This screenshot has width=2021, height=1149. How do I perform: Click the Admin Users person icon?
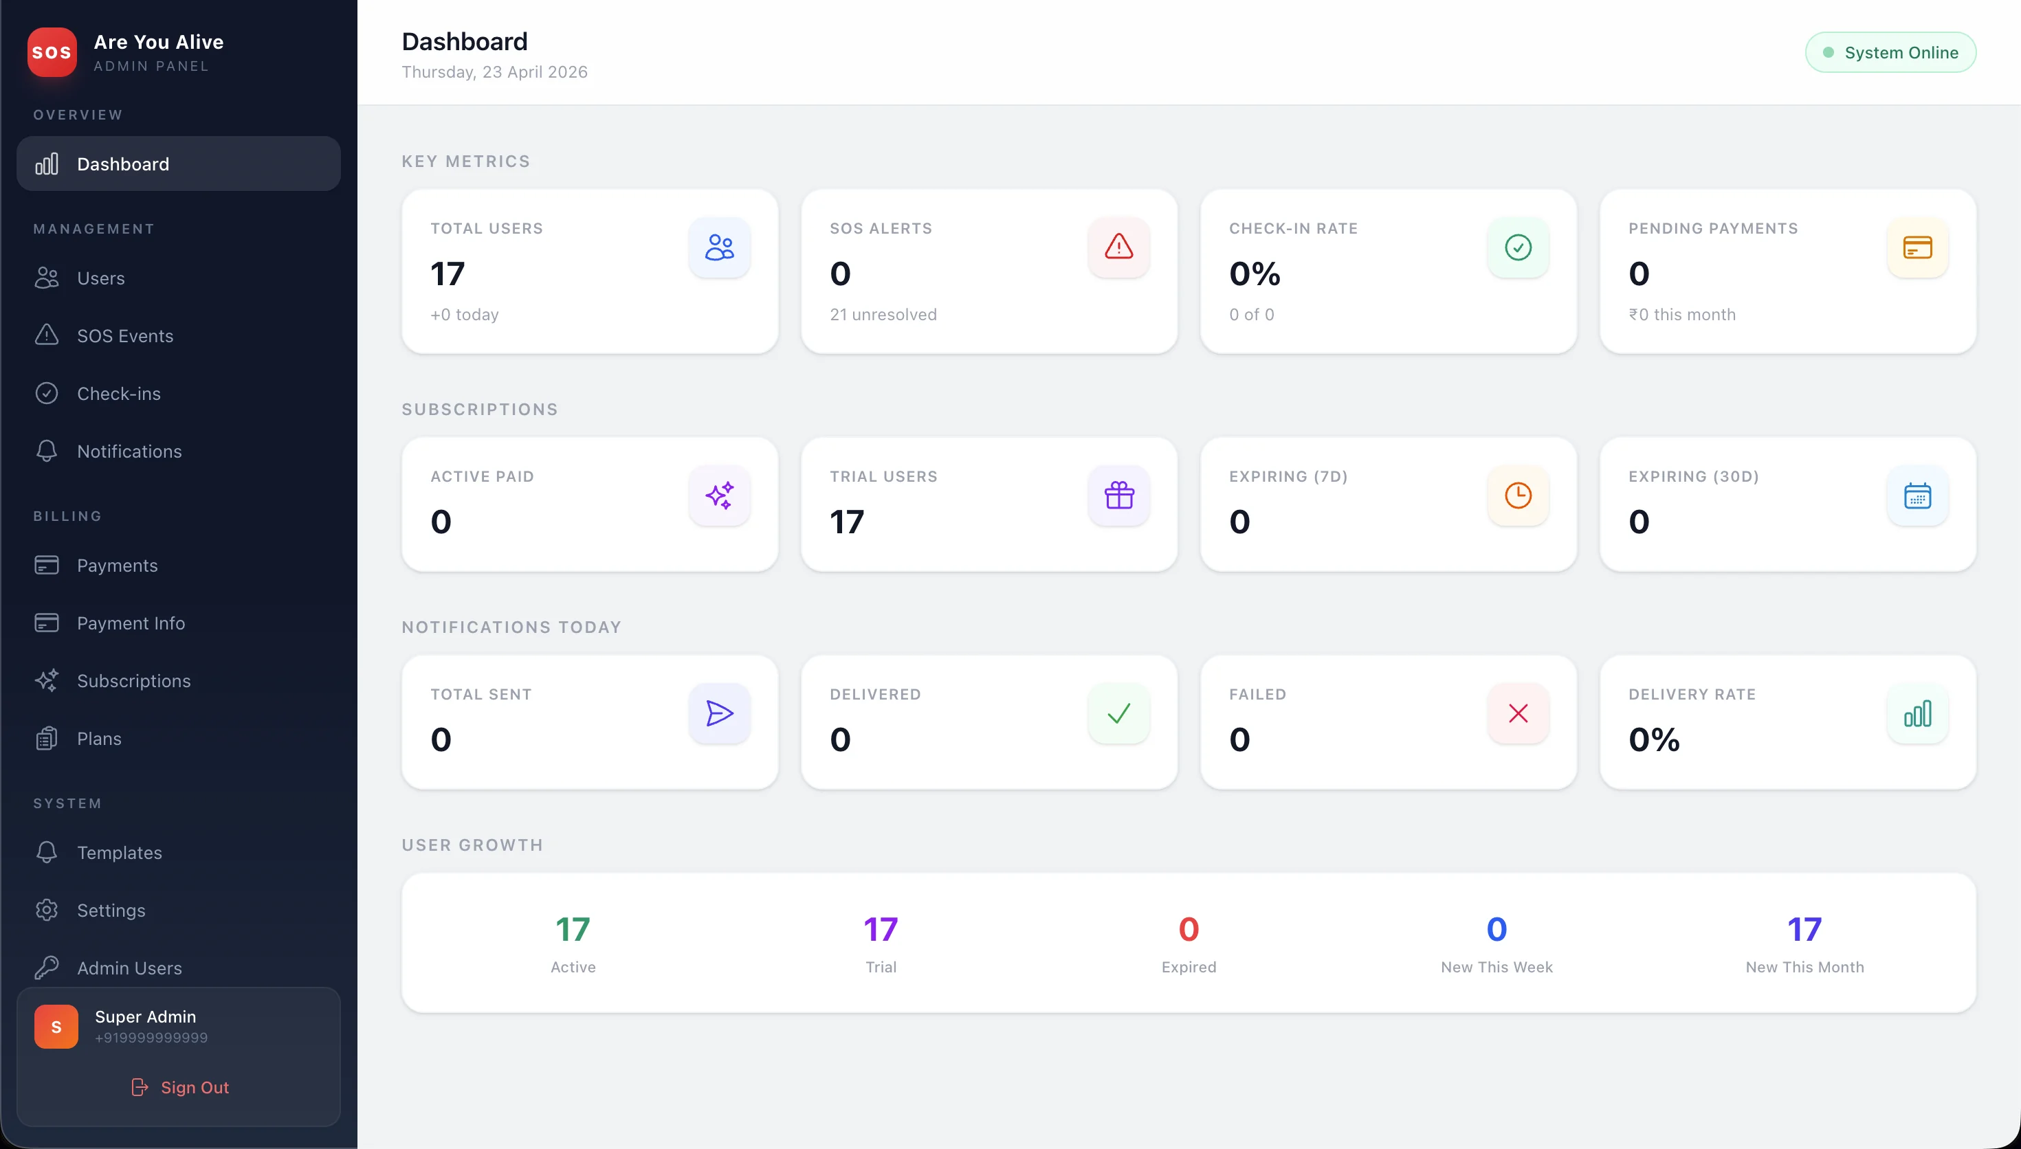46,968
